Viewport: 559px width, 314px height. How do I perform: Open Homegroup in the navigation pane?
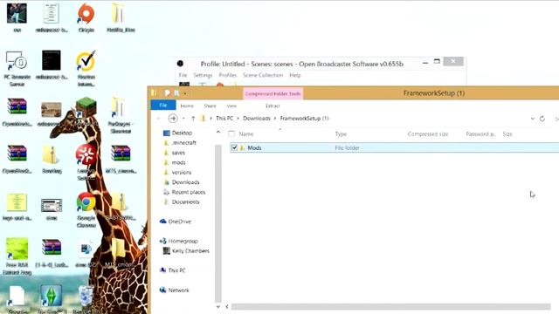click(x=178, y=241)
